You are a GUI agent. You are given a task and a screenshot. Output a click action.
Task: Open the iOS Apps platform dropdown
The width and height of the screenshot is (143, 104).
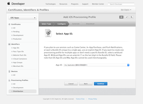23,18
